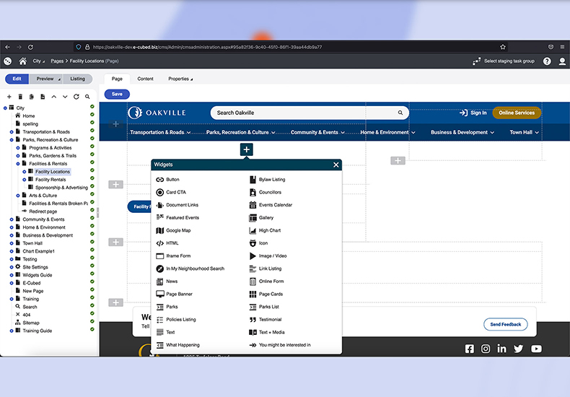This screenshot has width=570, height=397.
Task: Toggle the green status check beside Sitemap
Action: (x=92, y=323)
